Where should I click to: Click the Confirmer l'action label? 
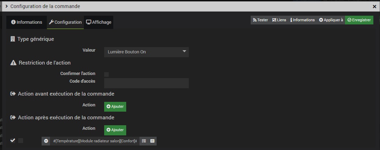pyautogui.click(x=78, y=74)
